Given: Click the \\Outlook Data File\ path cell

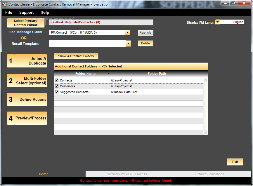Looking at the screenshot, I should pyautogui.click(x=157, y=92).
